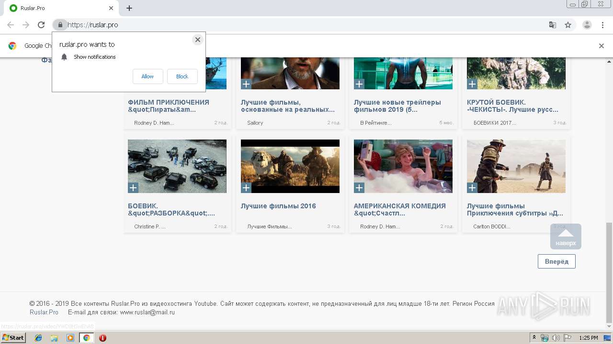
Task: Open a new tab with the plus button
Action: tap(129, 8)
